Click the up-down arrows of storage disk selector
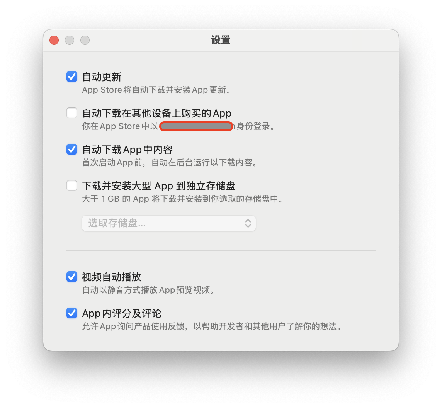442x408 pixels. (248, 223)
